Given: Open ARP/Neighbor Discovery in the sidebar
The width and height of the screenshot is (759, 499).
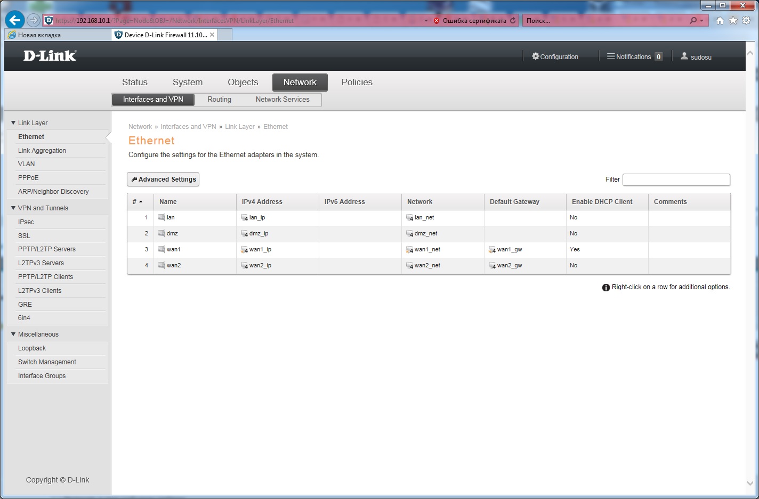Looking at the screenshot, I should 53,192.
